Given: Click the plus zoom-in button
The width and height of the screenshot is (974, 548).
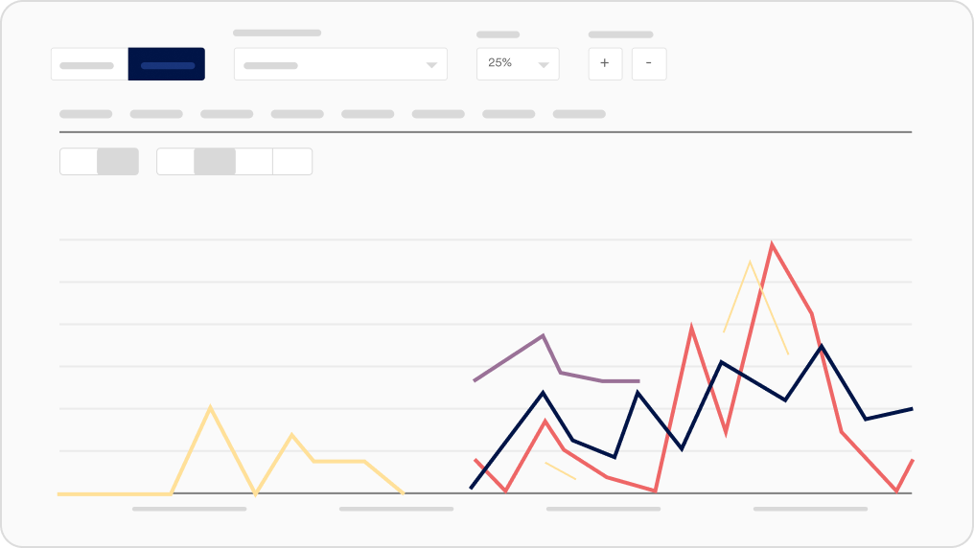Looking at the screenshot, I should click(x=605, y=63).
